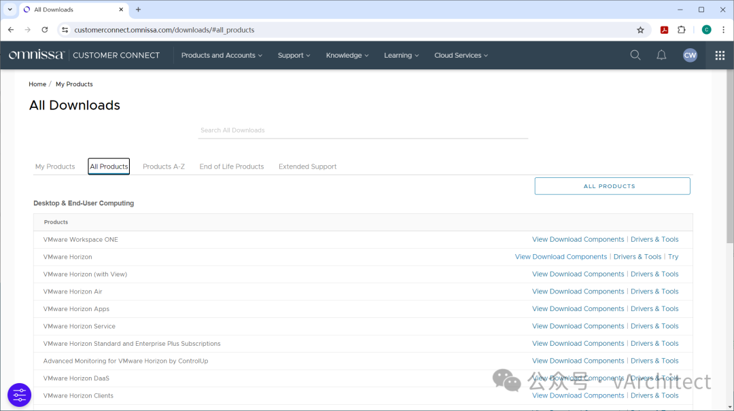Open the CW user avatar menu

click(690, 55)
